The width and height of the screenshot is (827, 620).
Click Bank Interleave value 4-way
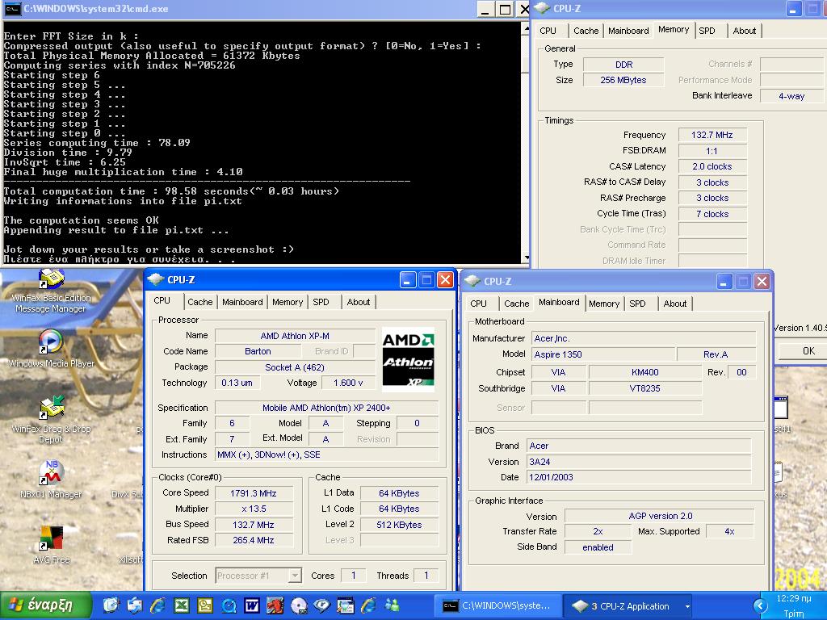pyautogui.click(x=791, y=96)
